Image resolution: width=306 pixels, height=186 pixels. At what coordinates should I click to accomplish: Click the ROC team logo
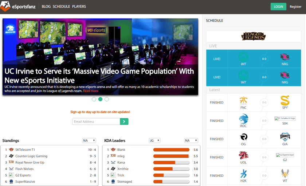(x=243, y=119)
